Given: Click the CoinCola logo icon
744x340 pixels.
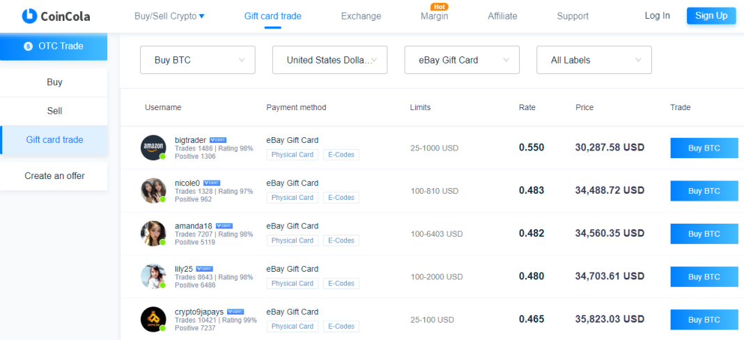Looking at the screenshot, I should tap(29, 16).
